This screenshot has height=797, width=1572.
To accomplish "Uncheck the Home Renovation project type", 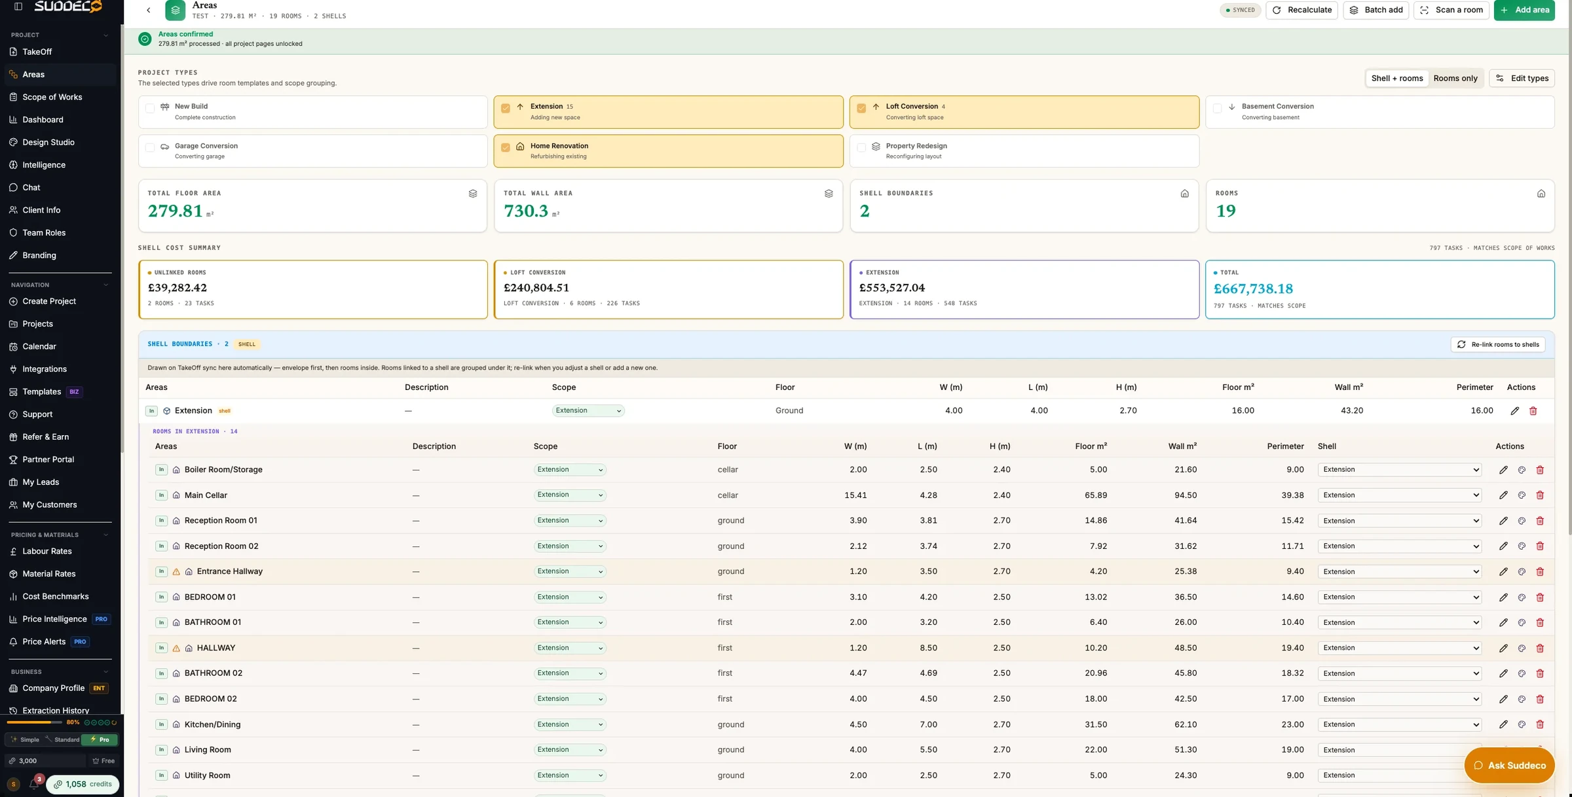I will click(506, 147).
